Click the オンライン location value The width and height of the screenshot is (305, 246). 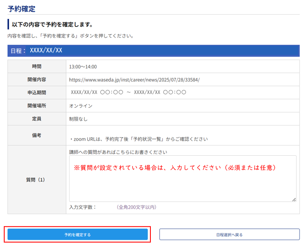[81, 106]
